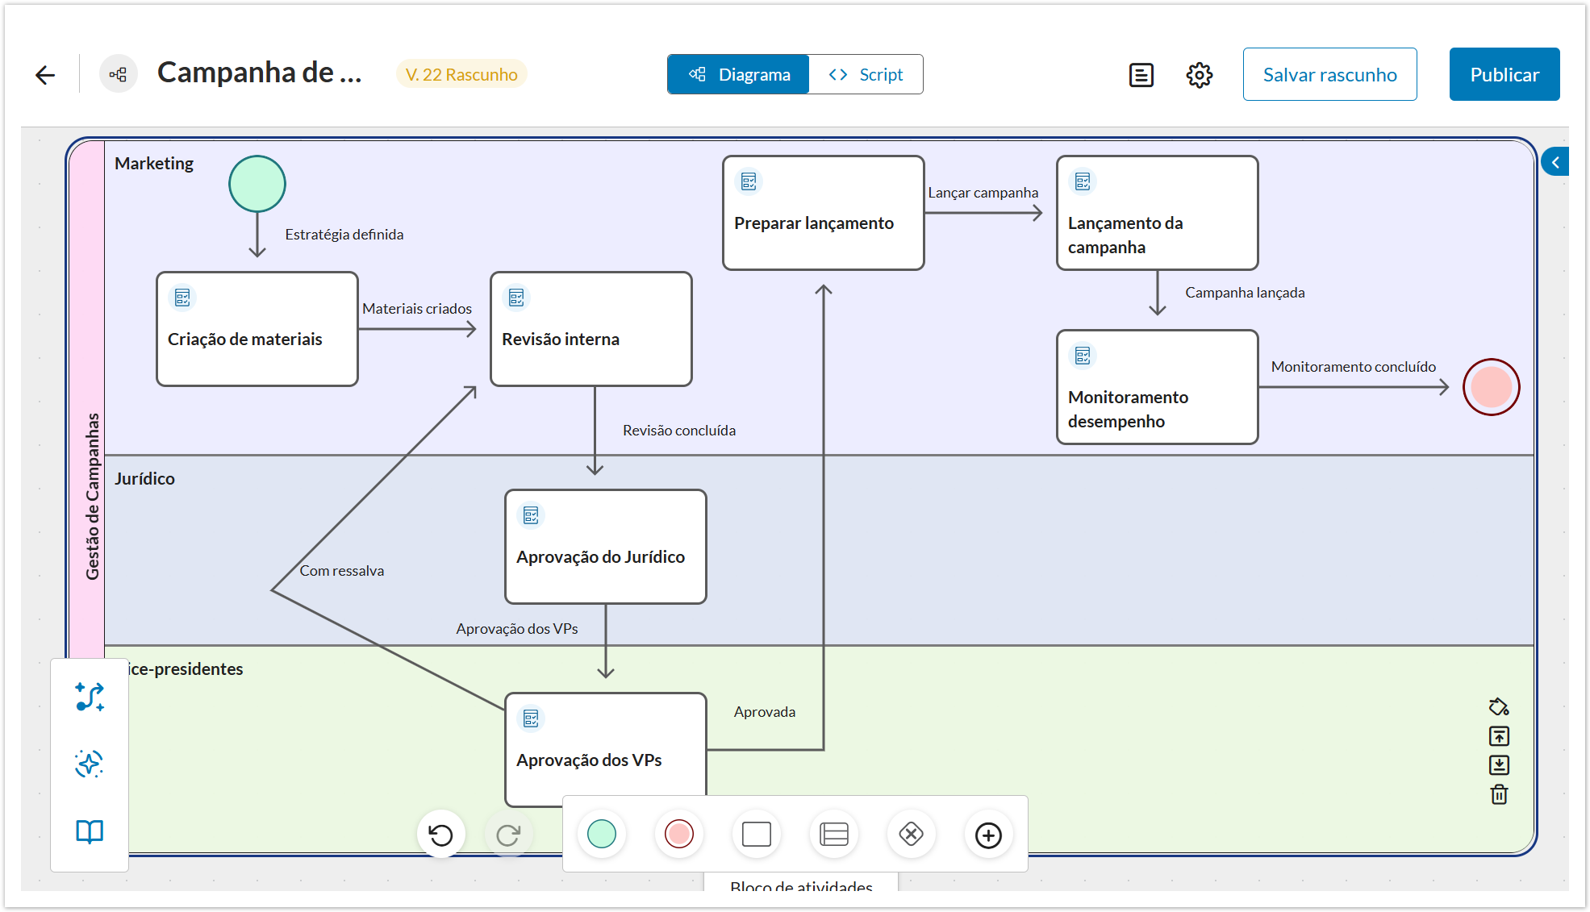Switch to the Diagrama tab

point(738,74)
